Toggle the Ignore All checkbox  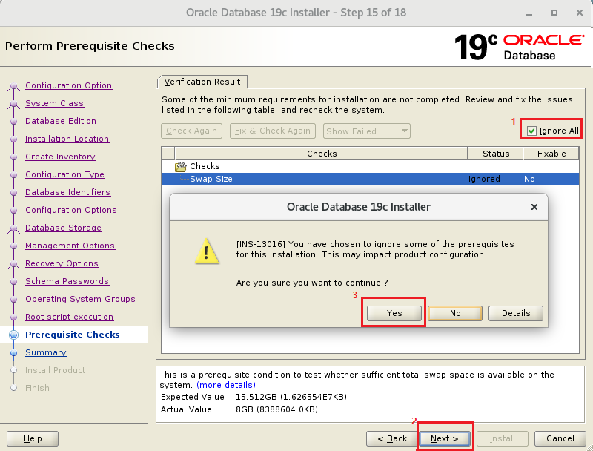point(531,131)
